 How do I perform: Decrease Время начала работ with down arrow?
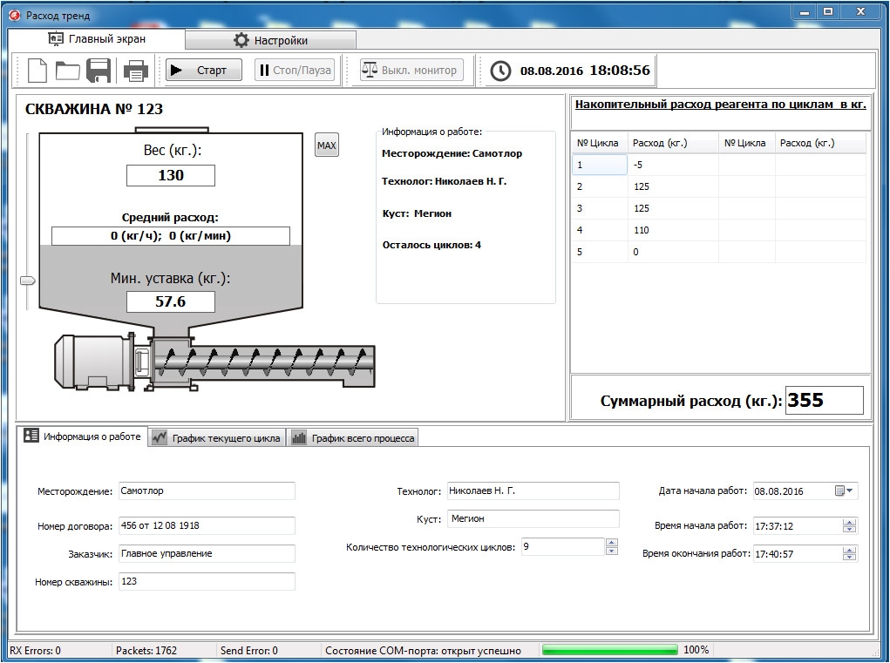point(849,530)
